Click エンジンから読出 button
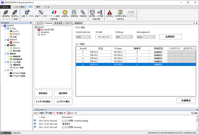Viewport: 199px width, 135px height. (x=43, y=101)
